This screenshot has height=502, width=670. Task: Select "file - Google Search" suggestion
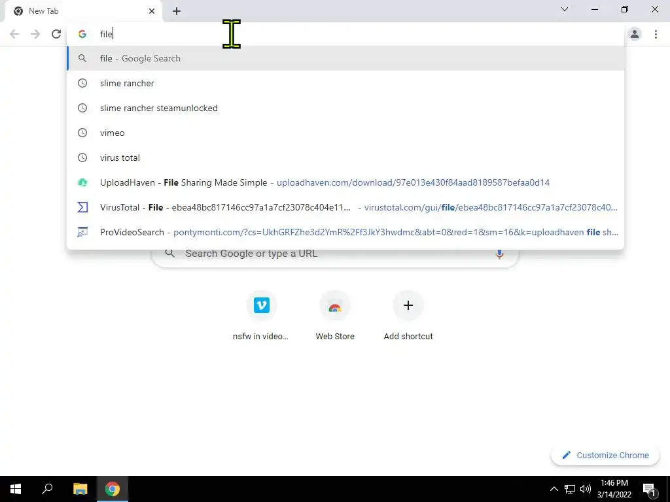(x=345, y=58)
